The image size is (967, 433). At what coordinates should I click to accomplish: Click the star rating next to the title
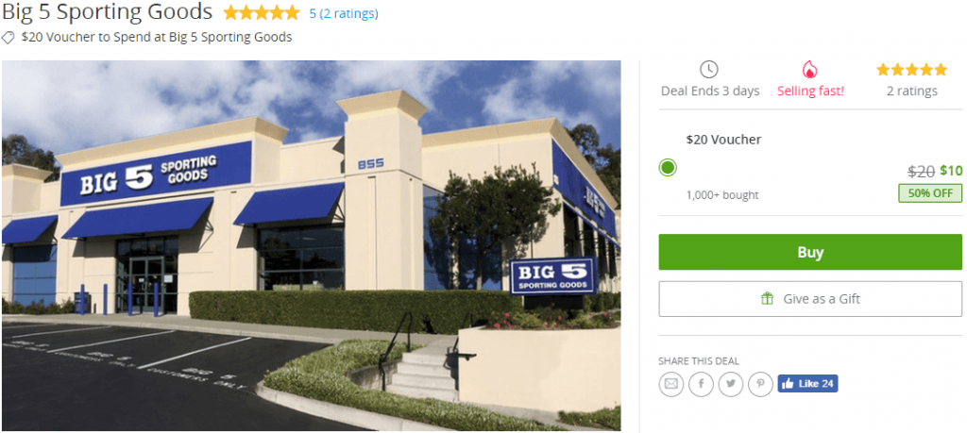point(262,13)
